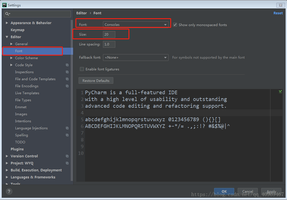Open File Types settings
The height and width of the screenshot is (200, 287).
[x=23, y=100]
